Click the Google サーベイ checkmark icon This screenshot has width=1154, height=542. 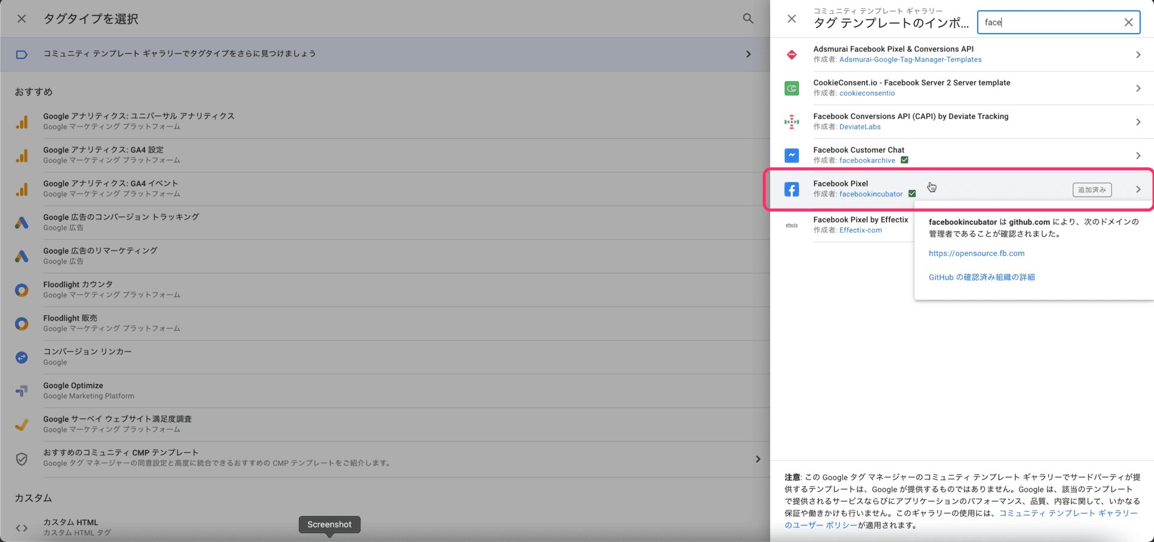22,425
